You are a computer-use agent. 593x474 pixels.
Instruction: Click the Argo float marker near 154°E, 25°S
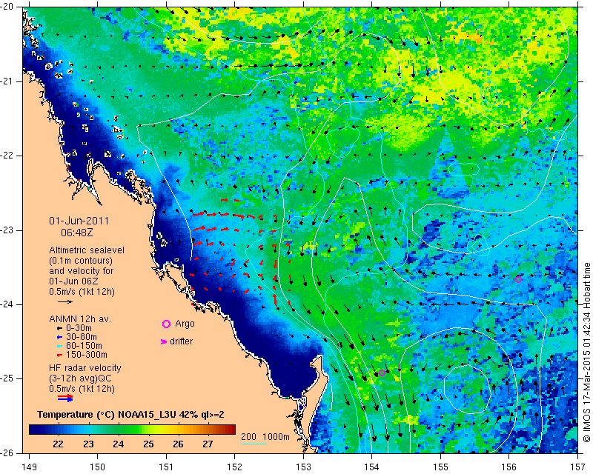tap(382, 373)
